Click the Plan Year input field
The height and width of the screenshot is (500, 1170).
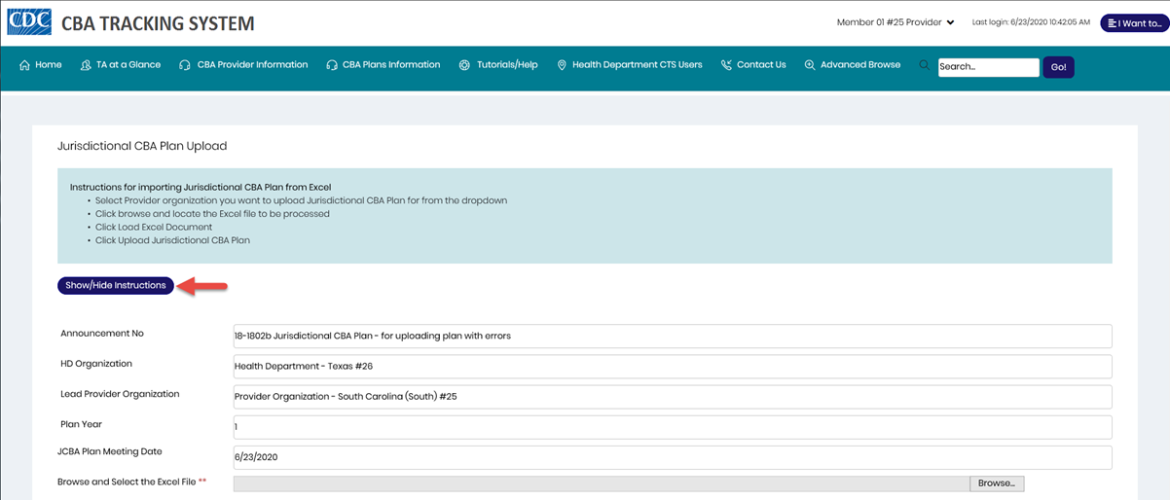click(x=672, y=427)
